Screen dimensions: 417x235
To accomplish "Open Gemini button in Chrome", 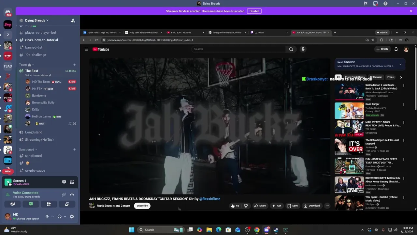I will pos(382,32).
